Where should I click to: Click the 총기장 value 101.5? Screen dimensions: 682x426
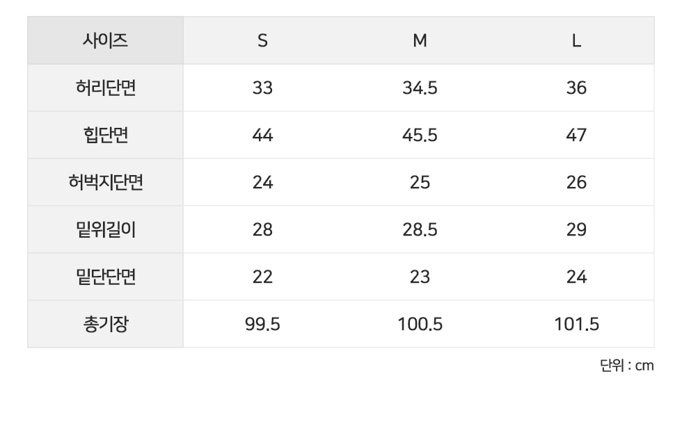pyautogui.click(x=576, y=325)
